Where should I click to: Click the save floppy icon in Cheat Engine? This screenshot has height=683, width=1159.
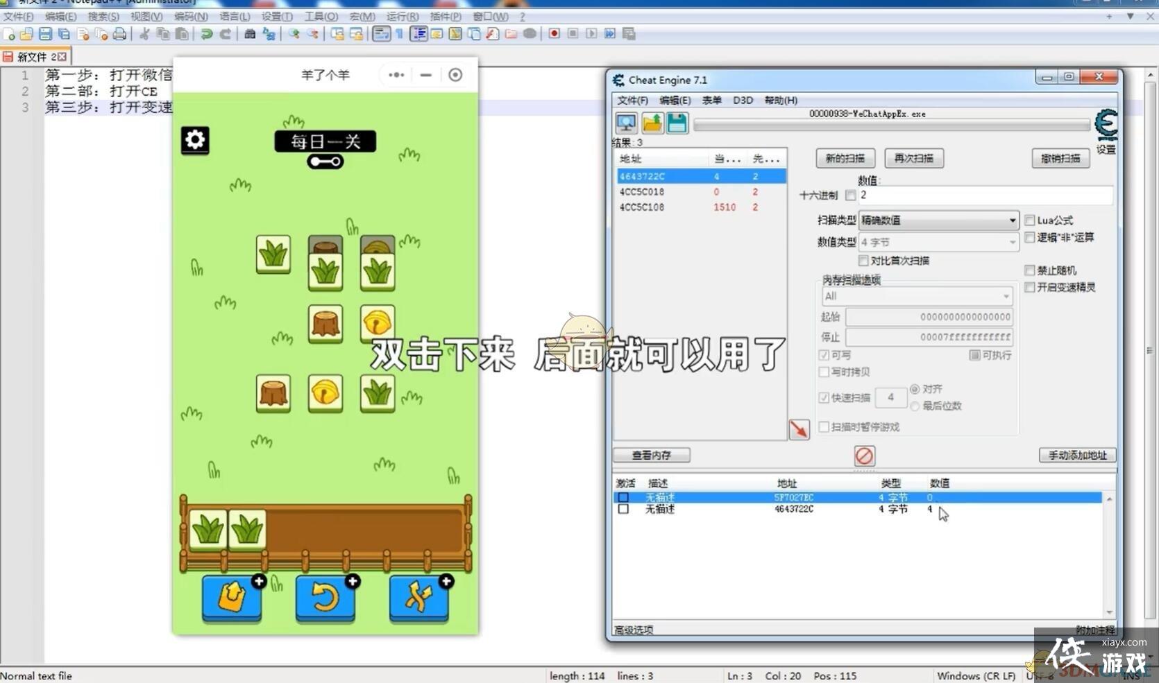pos(677,123)
